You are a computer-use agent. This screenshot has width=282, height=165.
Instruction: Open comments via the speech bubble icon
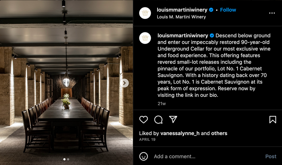pos(158,119)
